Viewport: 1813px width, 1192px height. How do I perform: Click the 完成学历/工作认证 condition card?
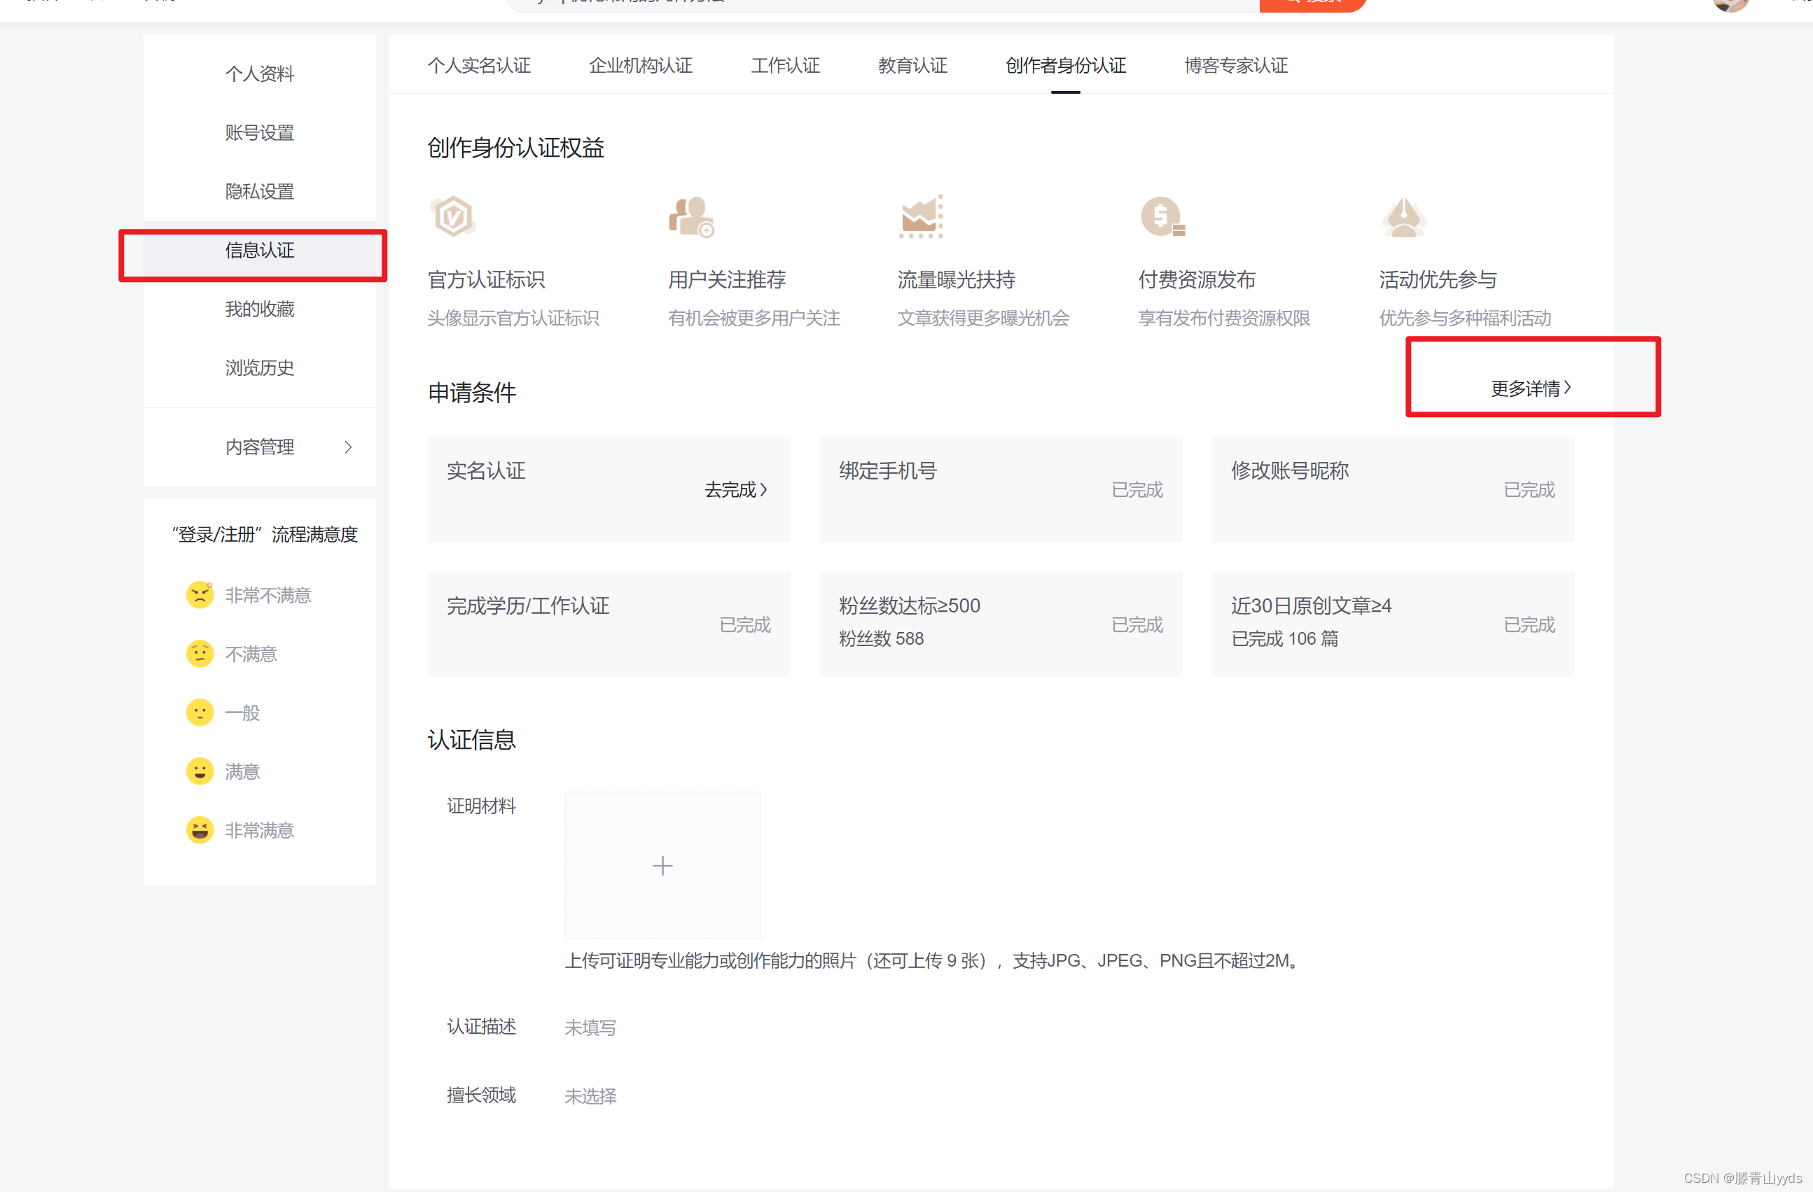[609, 624]
